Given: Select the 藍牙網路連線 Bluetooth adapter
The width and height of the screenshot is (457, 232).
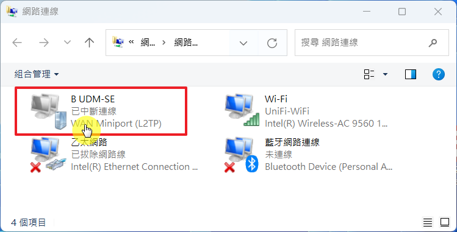Looking at the screenshot, I should [x=308, y=155].
